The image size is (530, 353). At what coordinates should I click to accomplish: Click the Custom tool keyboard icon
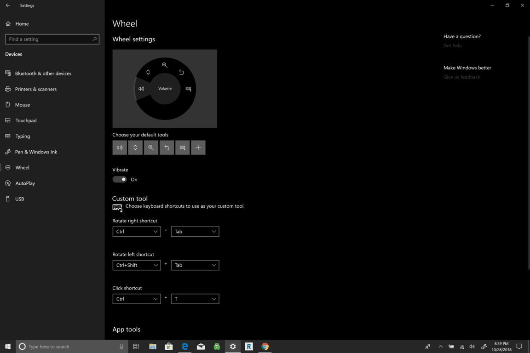pos(117,208)
